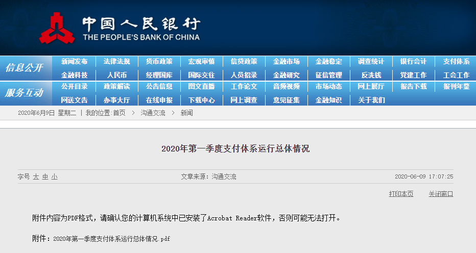Select 在线申报 menu item
The image size is (476, 253).
159,100
